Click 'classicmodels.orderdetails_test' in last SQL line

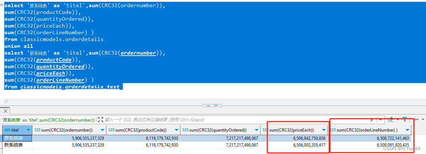point(70,87)
